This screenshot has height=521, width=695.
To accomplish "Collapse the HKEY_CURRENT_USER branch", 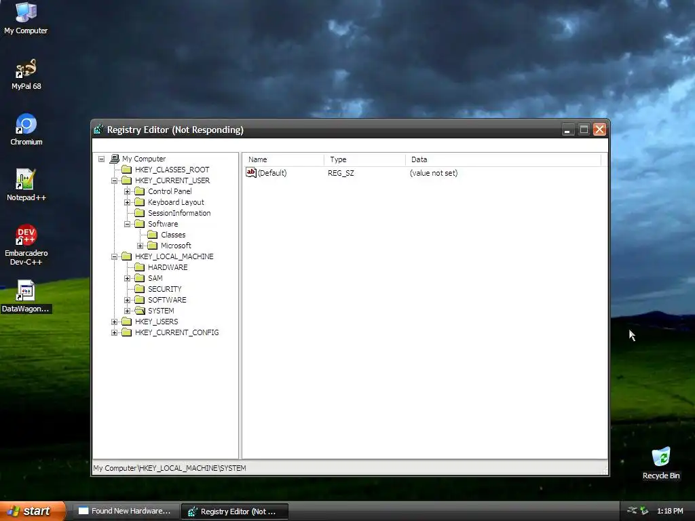I will point(114,180).
